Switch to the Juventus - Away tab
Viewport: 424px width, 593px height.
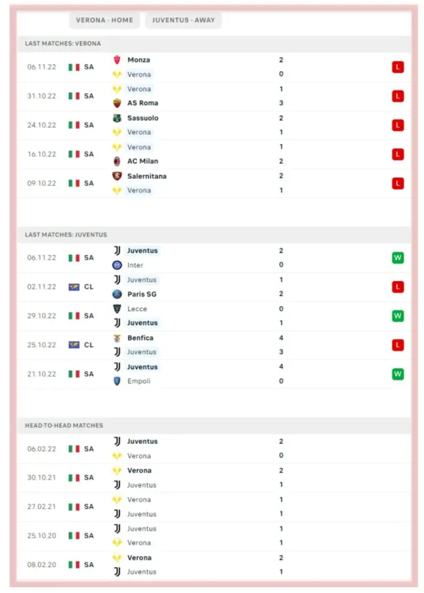(x=183, y=20)
